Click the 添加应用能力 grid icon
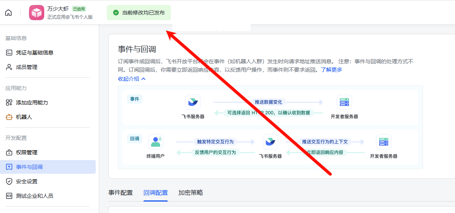 click(9, 102)
